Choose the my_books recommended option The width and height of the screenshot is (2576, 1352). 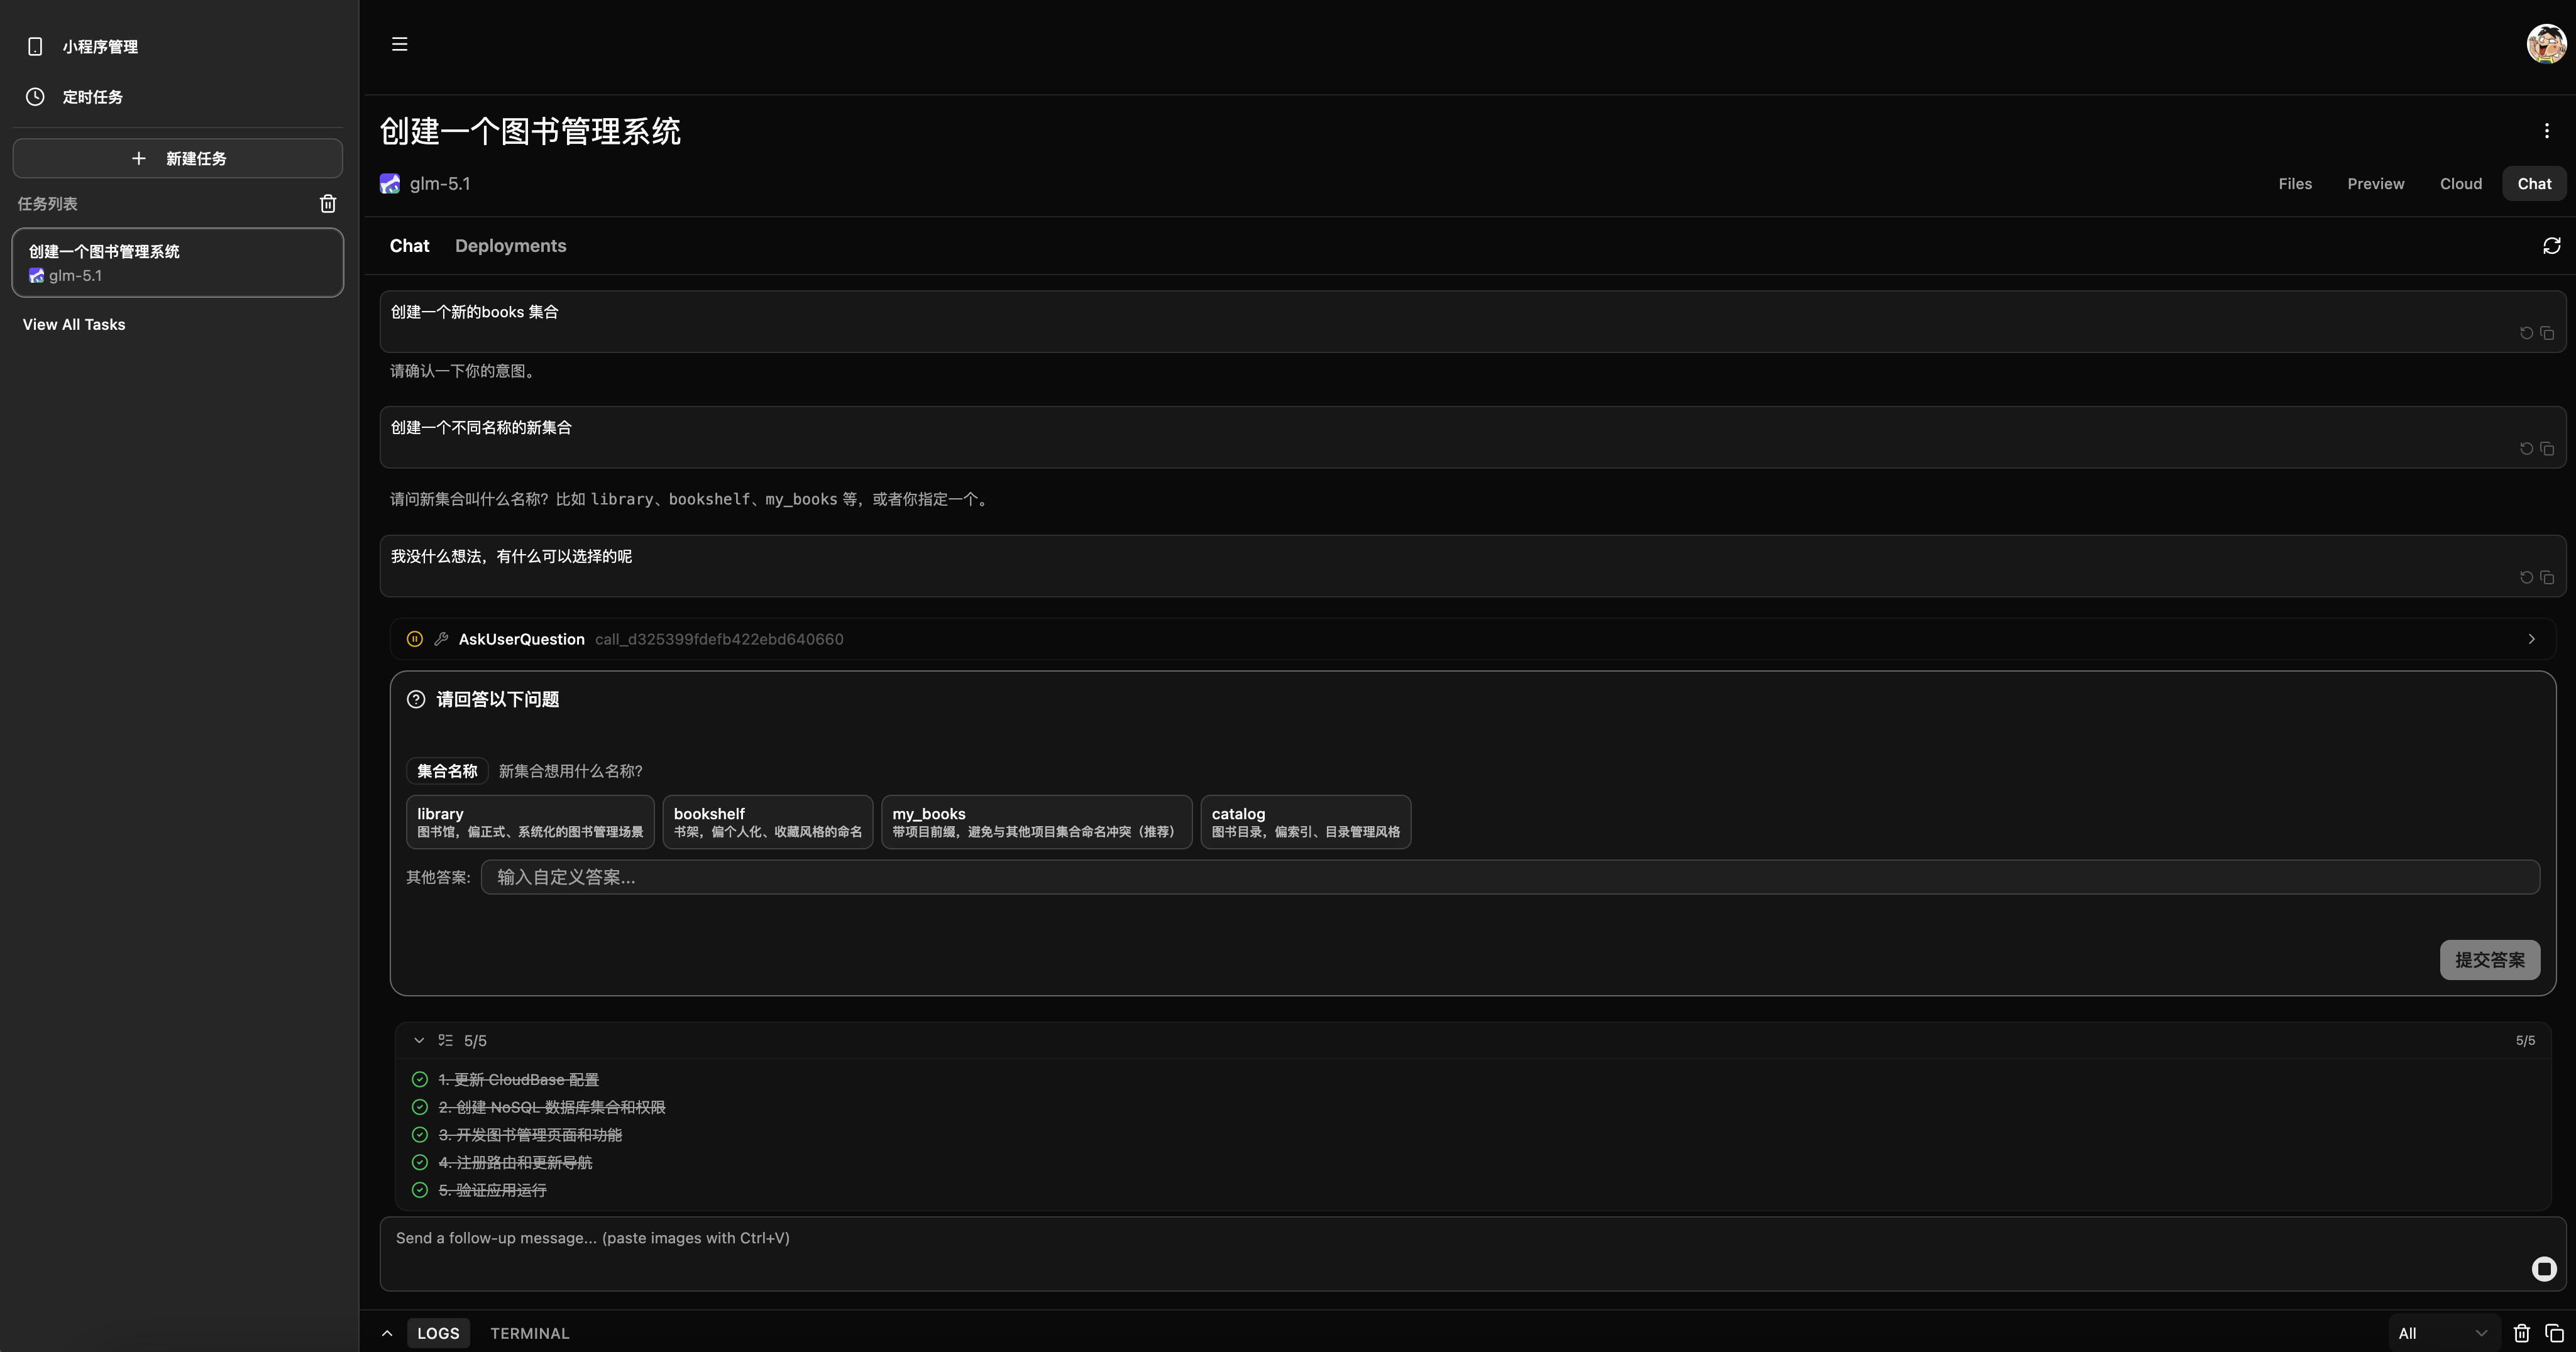tap(1036, 822)
